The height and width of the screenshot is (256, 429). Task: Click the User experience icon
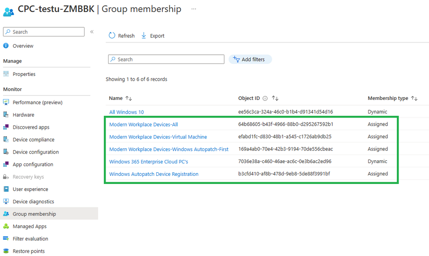[6, 189]
